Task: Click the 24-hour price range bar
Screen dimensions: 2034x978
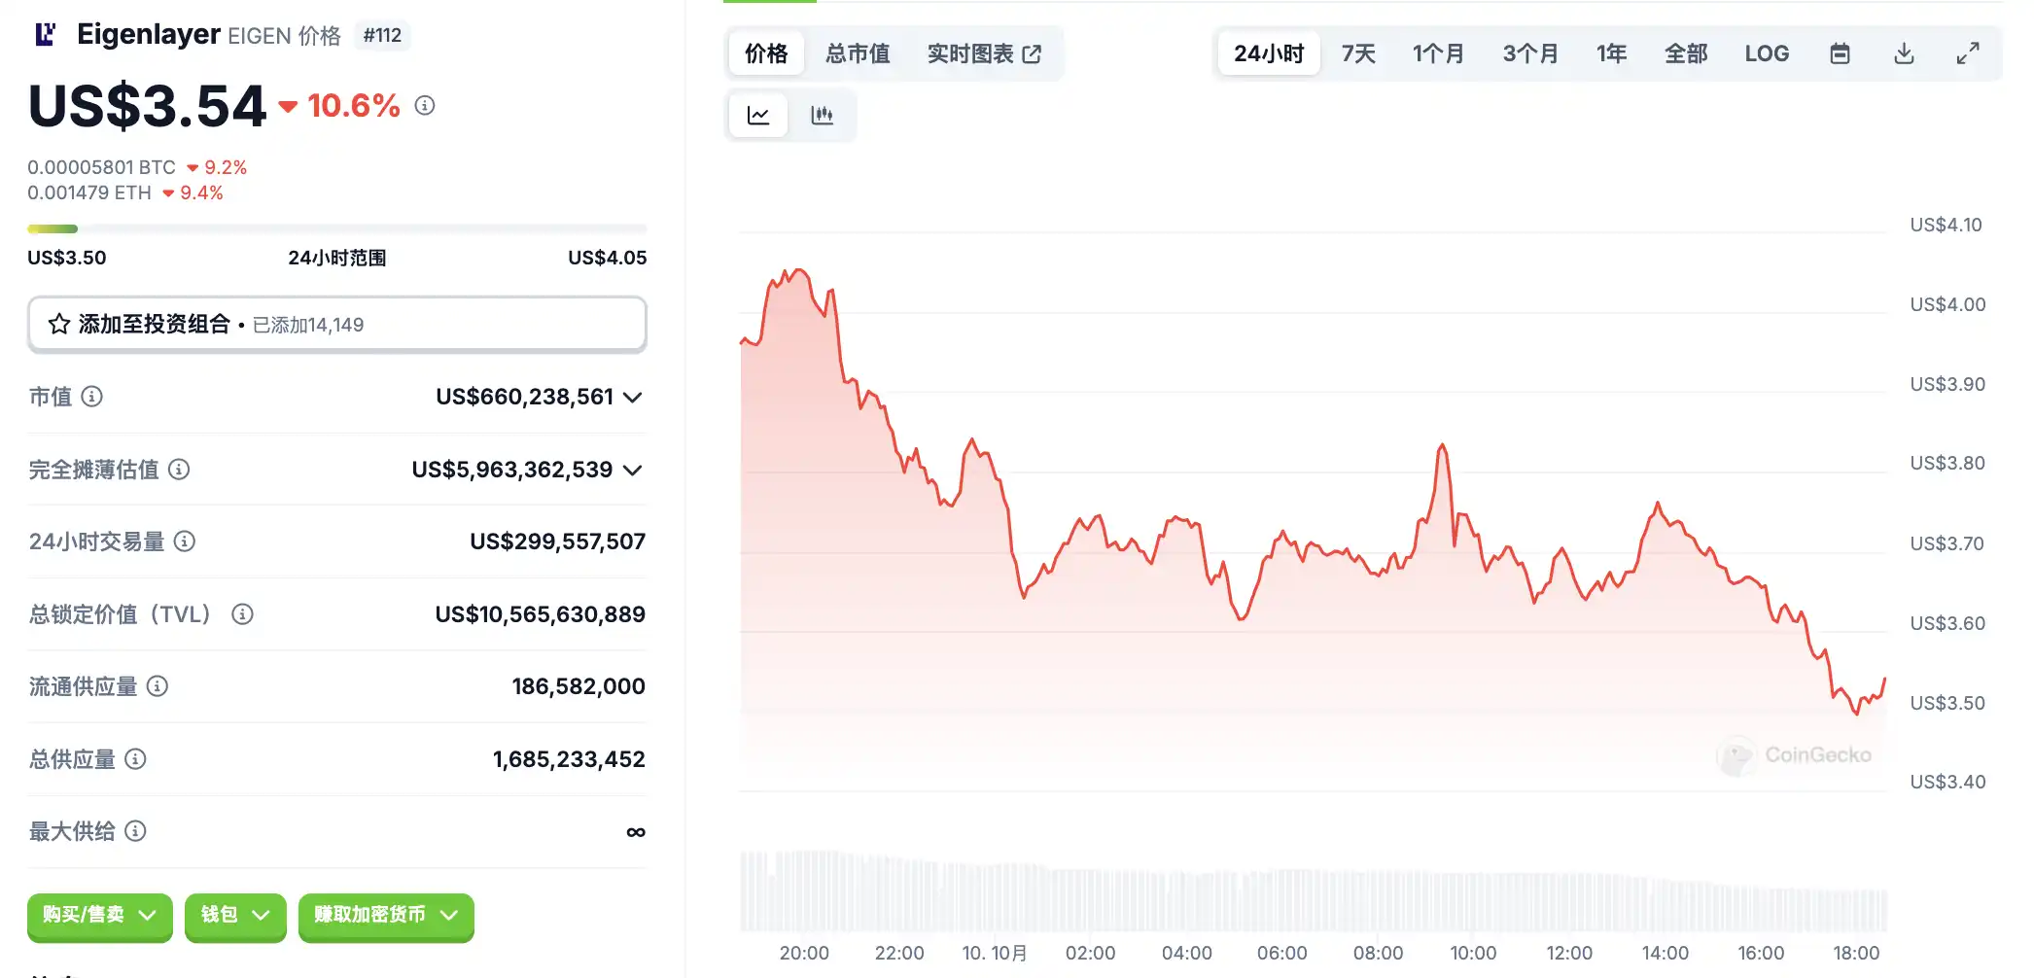Action: [x=336, y=229]
